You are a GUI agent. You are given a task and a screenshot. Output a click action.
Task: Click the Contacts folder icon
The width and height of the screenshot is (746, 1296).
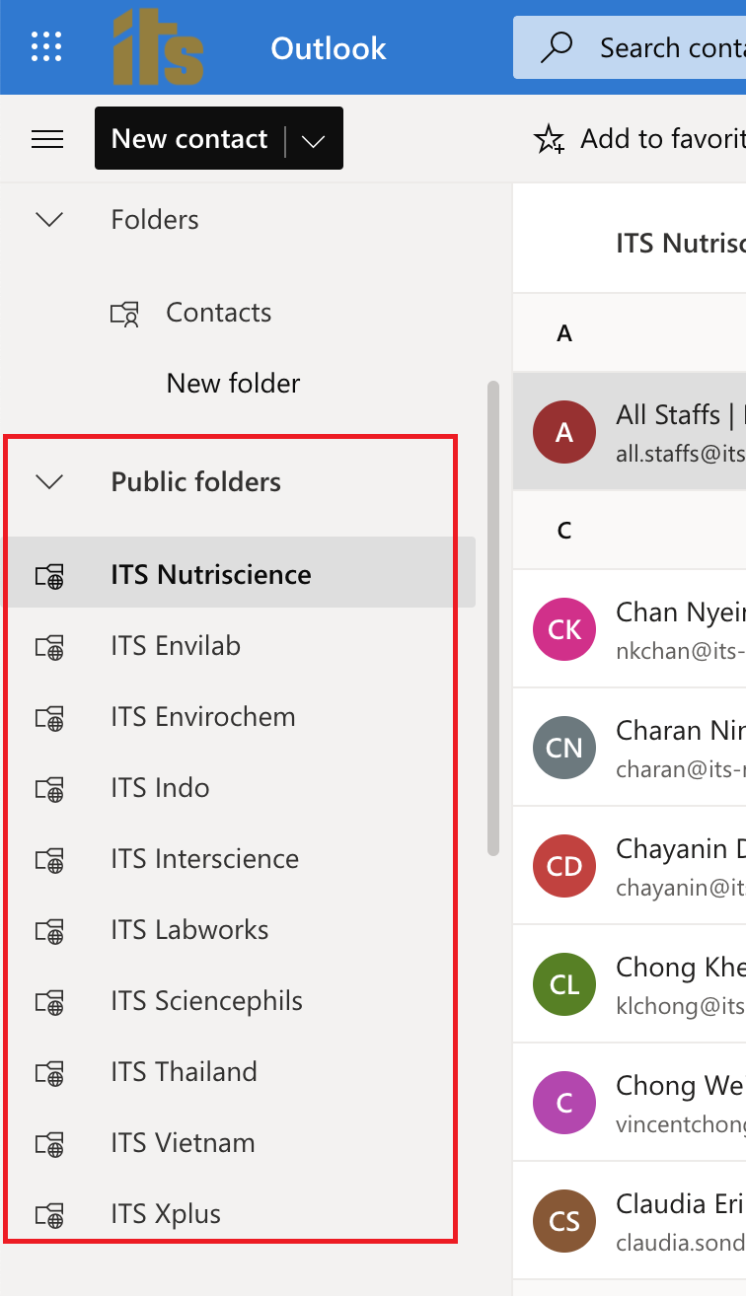click(x=124, y=314)
